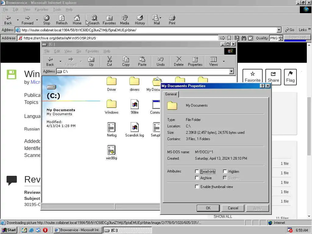
Task: Open the Start menu
Action: click(9, 230)
